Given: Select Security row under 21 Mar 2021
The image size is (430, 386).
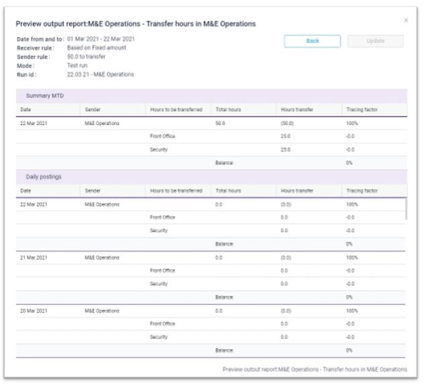Looking at the screenshot, I should (159, 284).
